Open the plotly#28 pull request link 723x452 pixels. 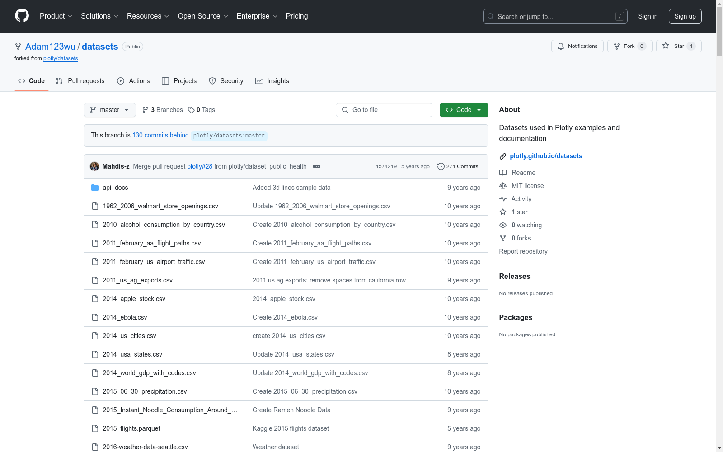pos(200,166)
